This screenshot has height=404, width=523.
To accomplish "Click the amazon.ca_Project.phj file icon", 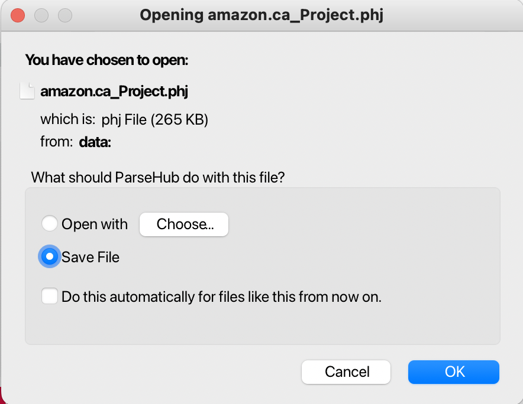I will point(27,91).
